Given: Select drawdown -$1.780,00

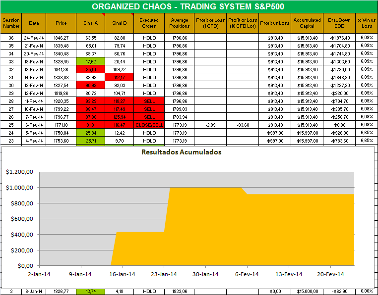Looking at the screenshot, I should (x=339, y=69).
